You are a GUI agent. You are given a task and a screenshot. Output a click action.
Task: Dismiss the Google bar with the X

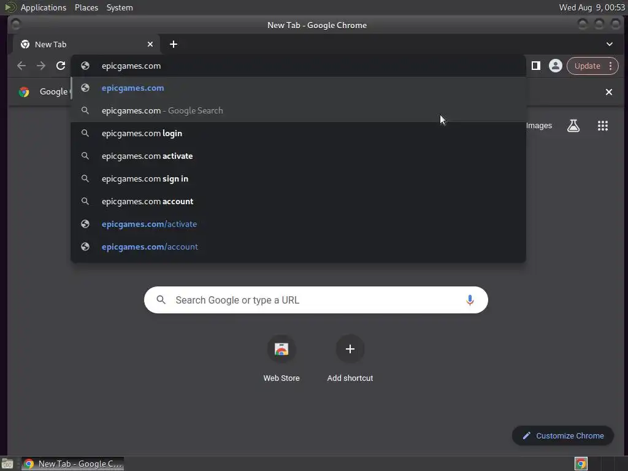[609, 92]
